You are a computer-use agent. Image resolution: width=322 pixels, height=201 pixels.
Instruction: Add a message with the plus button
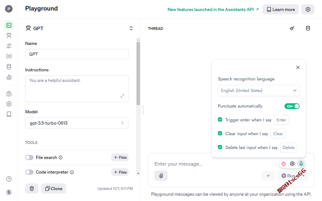[x=268, y=176]
